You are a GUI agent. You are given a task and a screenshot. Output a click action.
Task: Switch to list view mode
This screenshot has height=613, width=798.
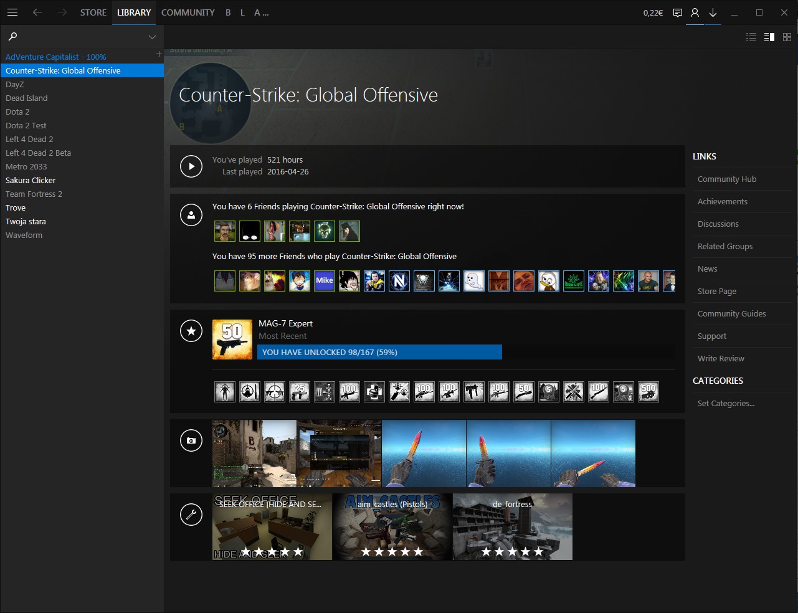pos(751,37)
